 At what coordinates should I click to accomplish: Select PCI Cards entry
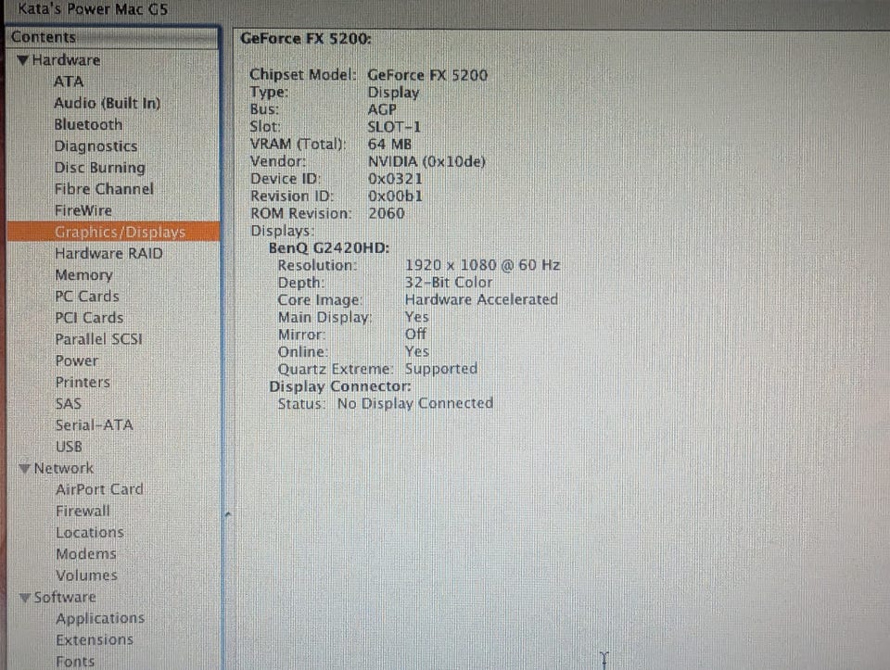click(x=89, y=318)
